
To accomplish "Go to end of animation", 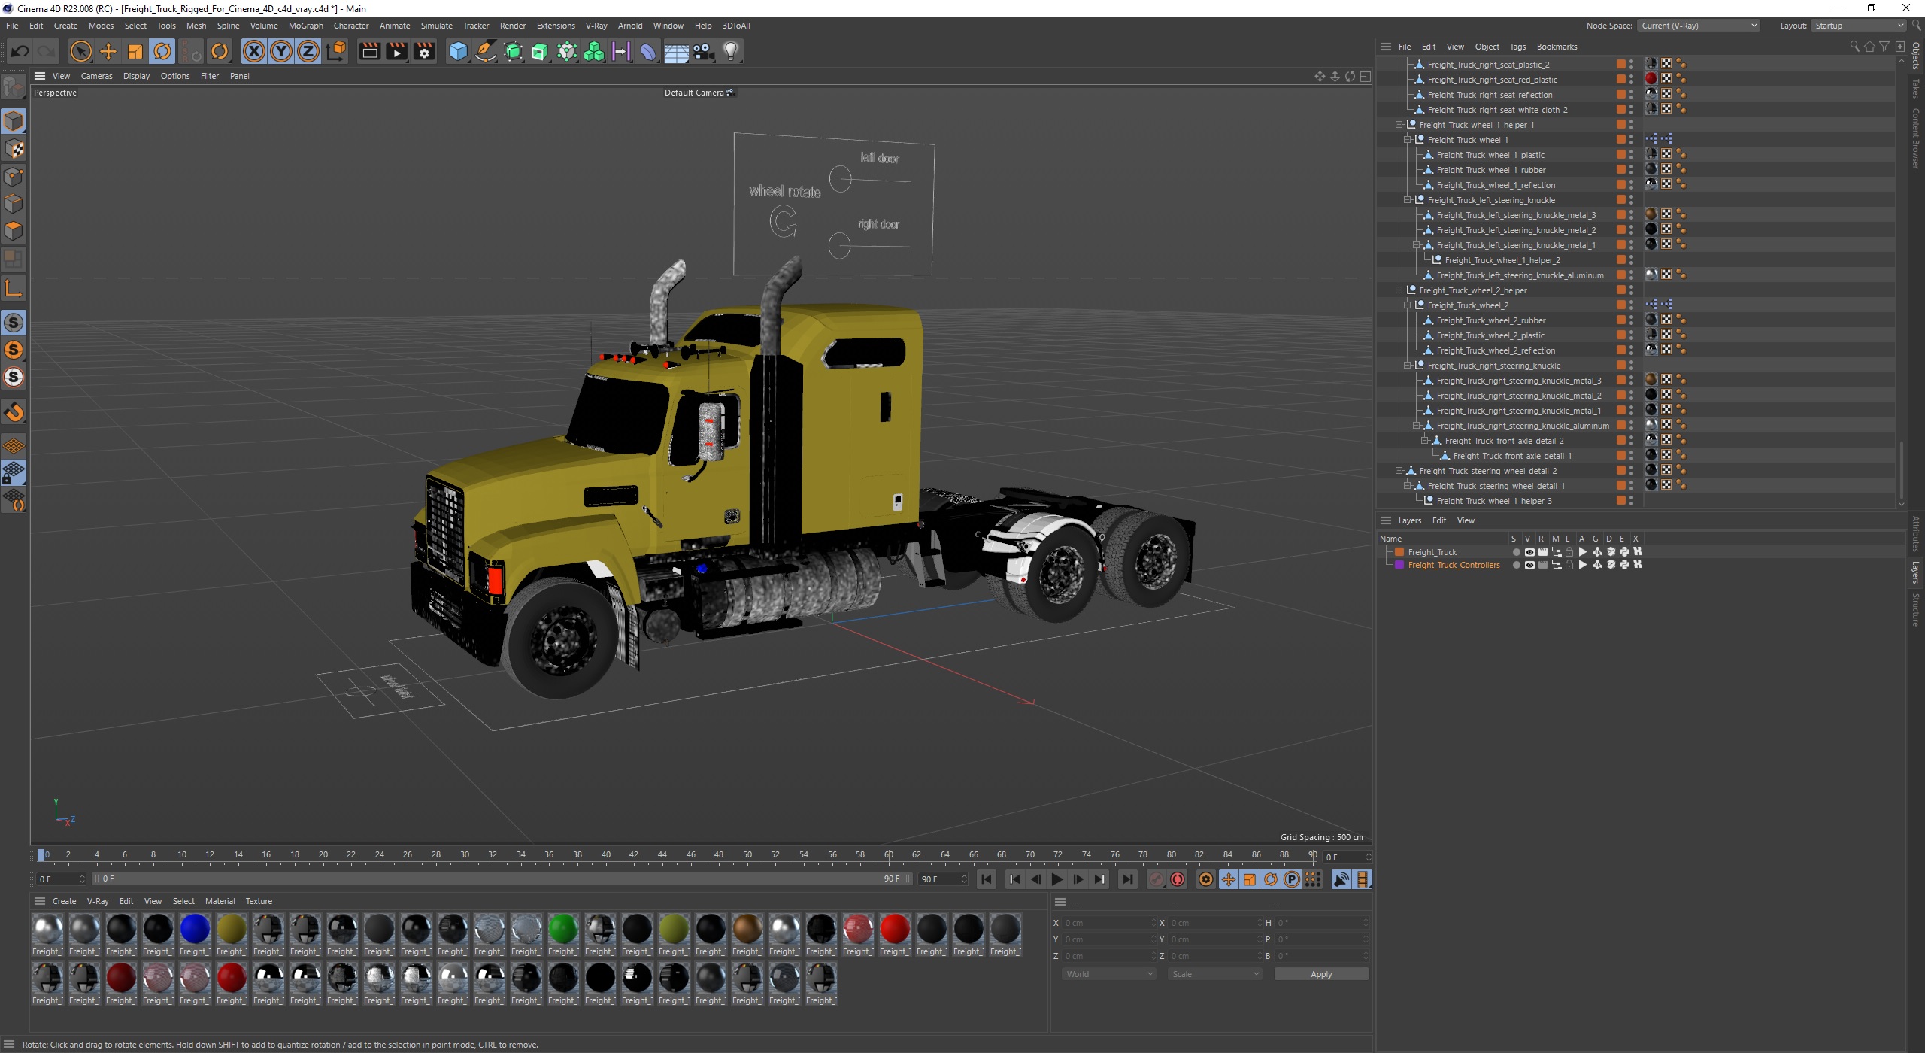I will click(1127, 879).
